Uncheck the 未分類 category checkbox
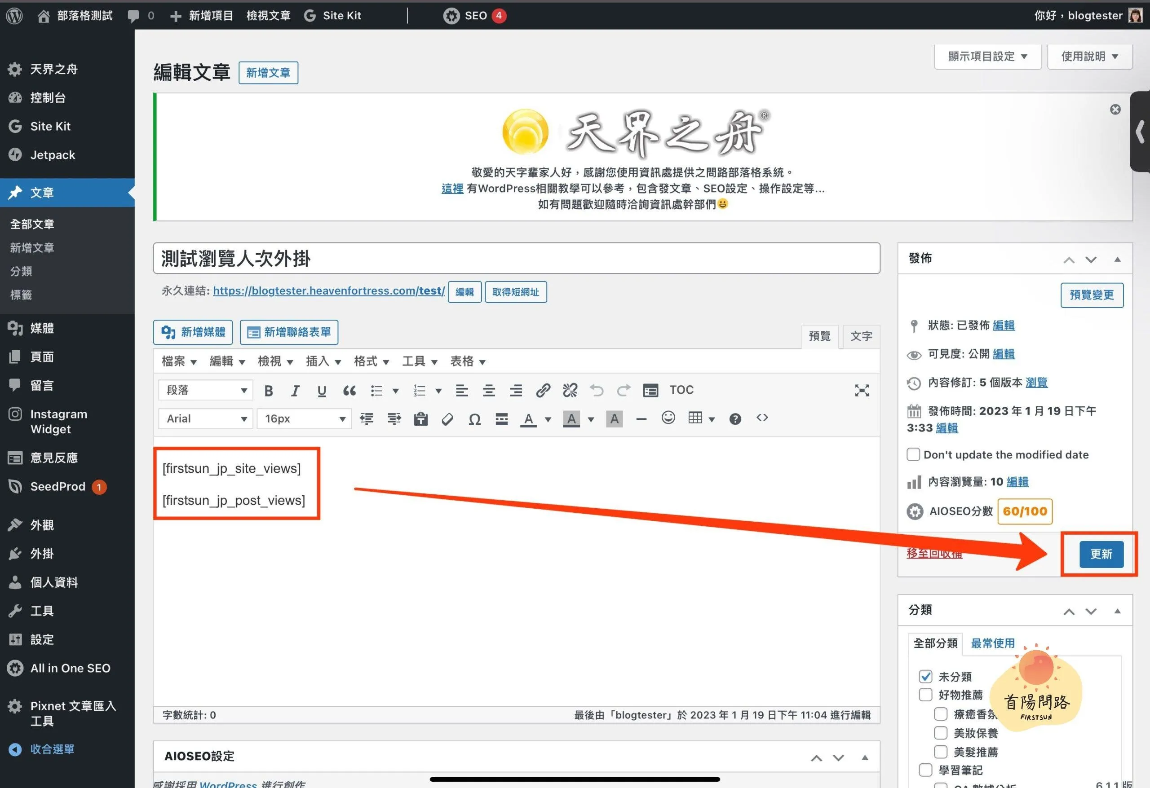Image resolution: width=1150 pixels, height=788 pixels. click(925, 676)
